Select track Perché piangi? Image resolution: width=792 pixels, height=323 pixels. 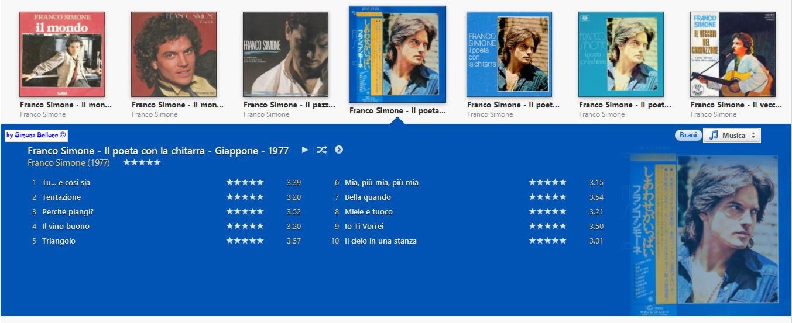pos(68,211)
